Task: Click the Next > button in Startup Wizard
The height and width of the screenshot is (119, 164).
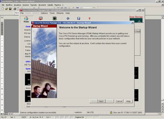Action: [x=102, y=101]
